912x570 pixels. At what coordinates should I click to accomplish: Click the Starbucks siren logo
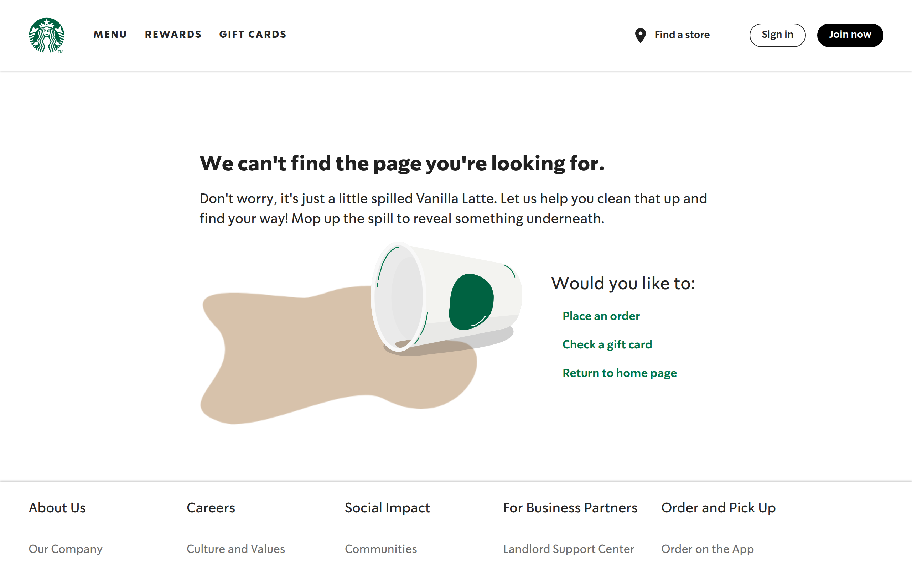pos(46,35)
